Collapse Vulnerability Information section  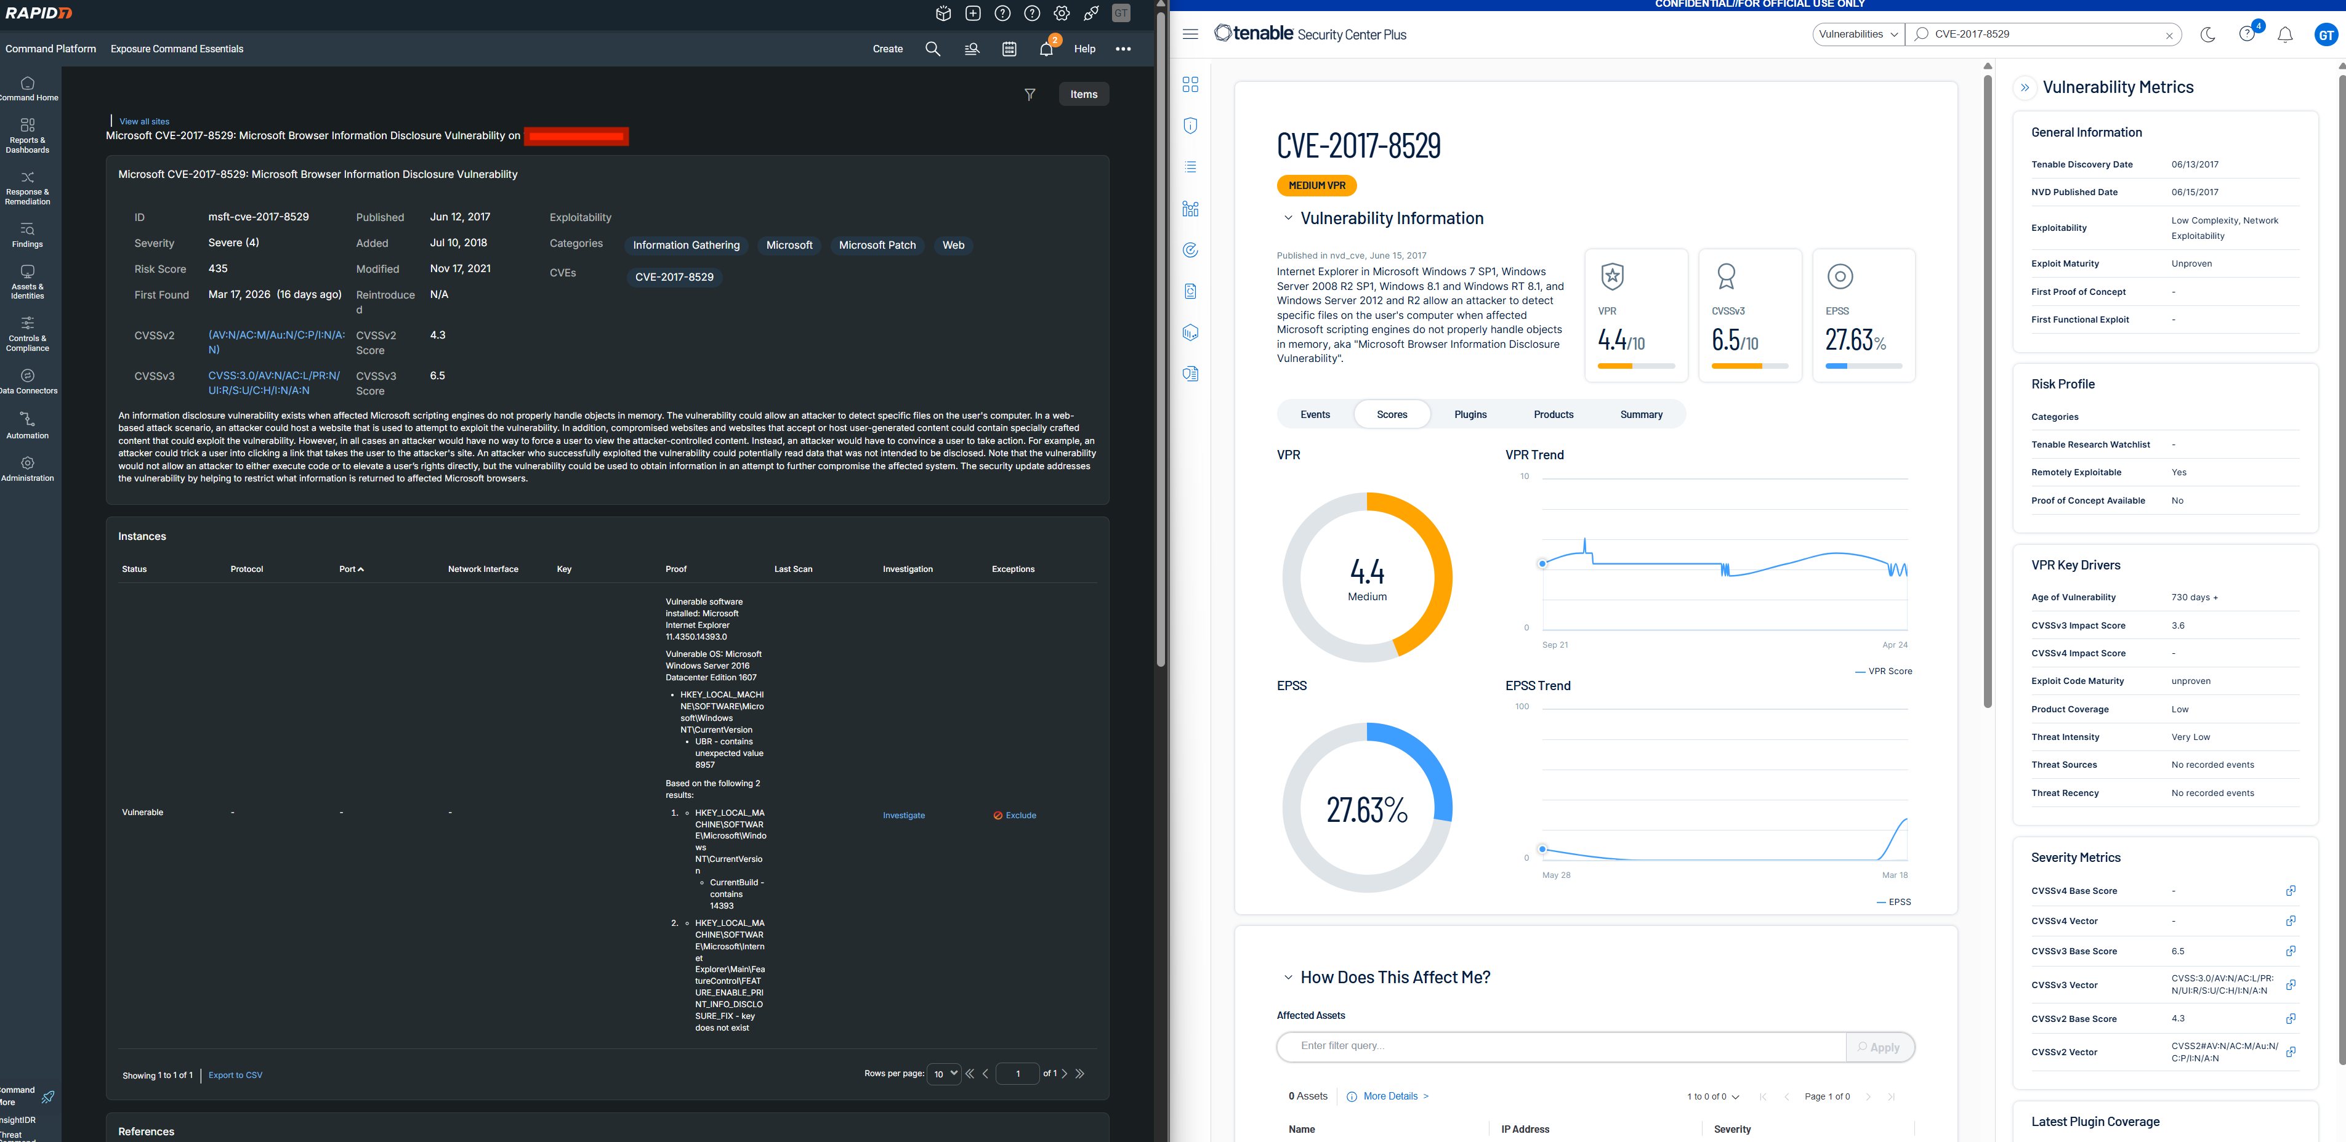[x=1288, y=218]
